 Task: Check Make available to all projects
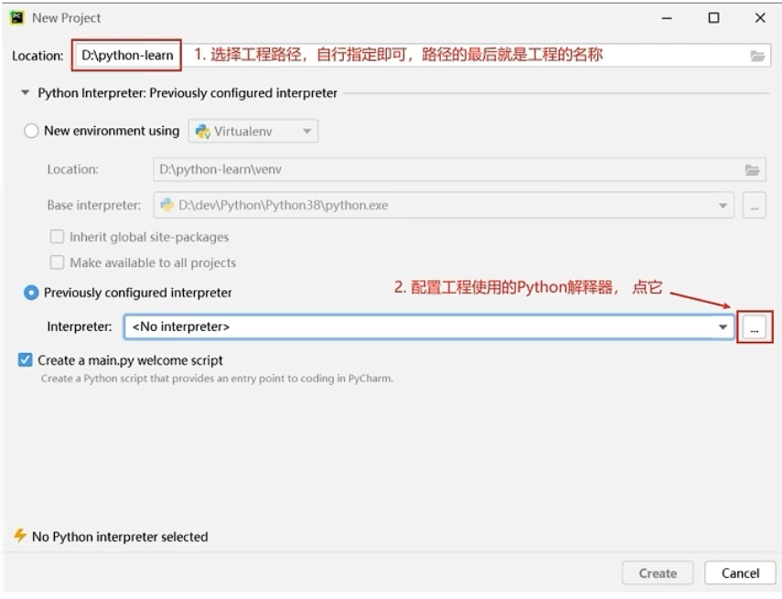57,262
